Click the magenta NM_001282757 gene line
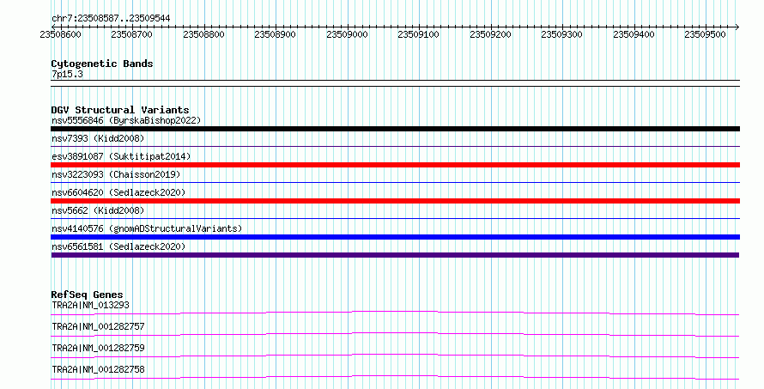The height and width of the screenshot is (389, 764). [395, 334]
